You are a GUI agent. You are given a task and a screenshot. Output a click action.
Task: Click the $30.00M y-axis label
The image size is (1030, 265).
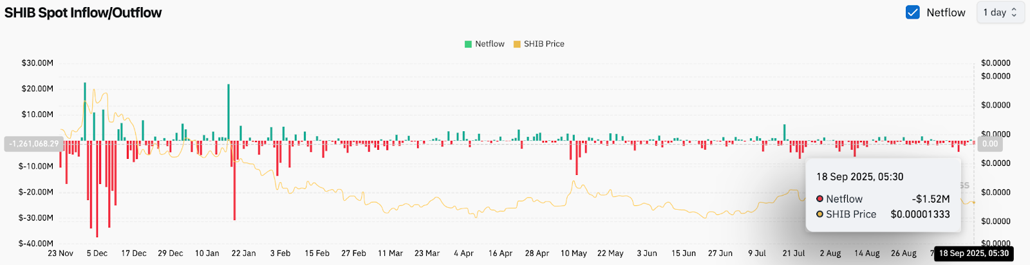[x=38, y=63]
